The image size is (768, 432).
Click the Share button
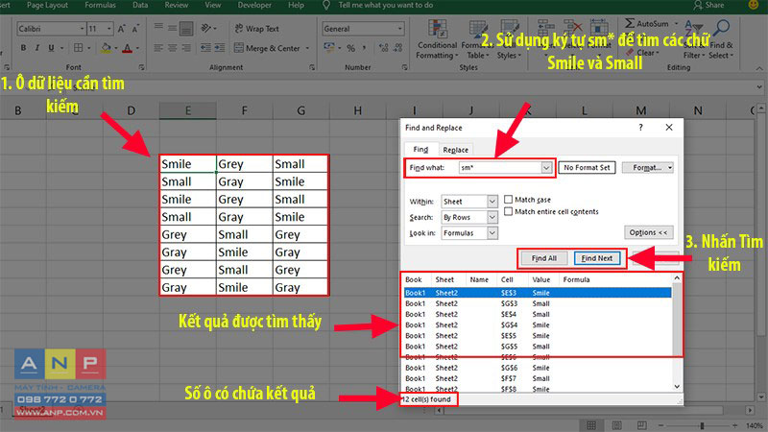[708, 6]
